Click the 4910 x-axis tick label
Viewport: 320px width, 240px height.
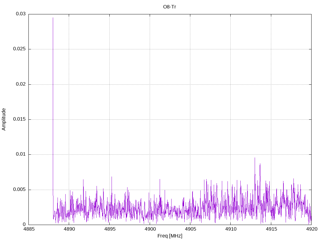coord(231,229)
